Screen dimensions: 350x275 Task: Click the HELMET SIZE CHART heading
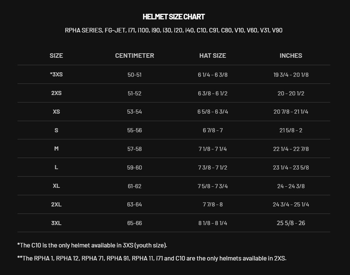(x=174, y=17)
